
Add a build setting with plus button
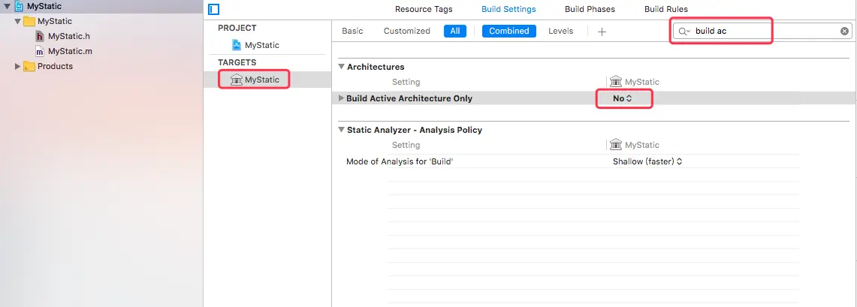click(602, 32)
